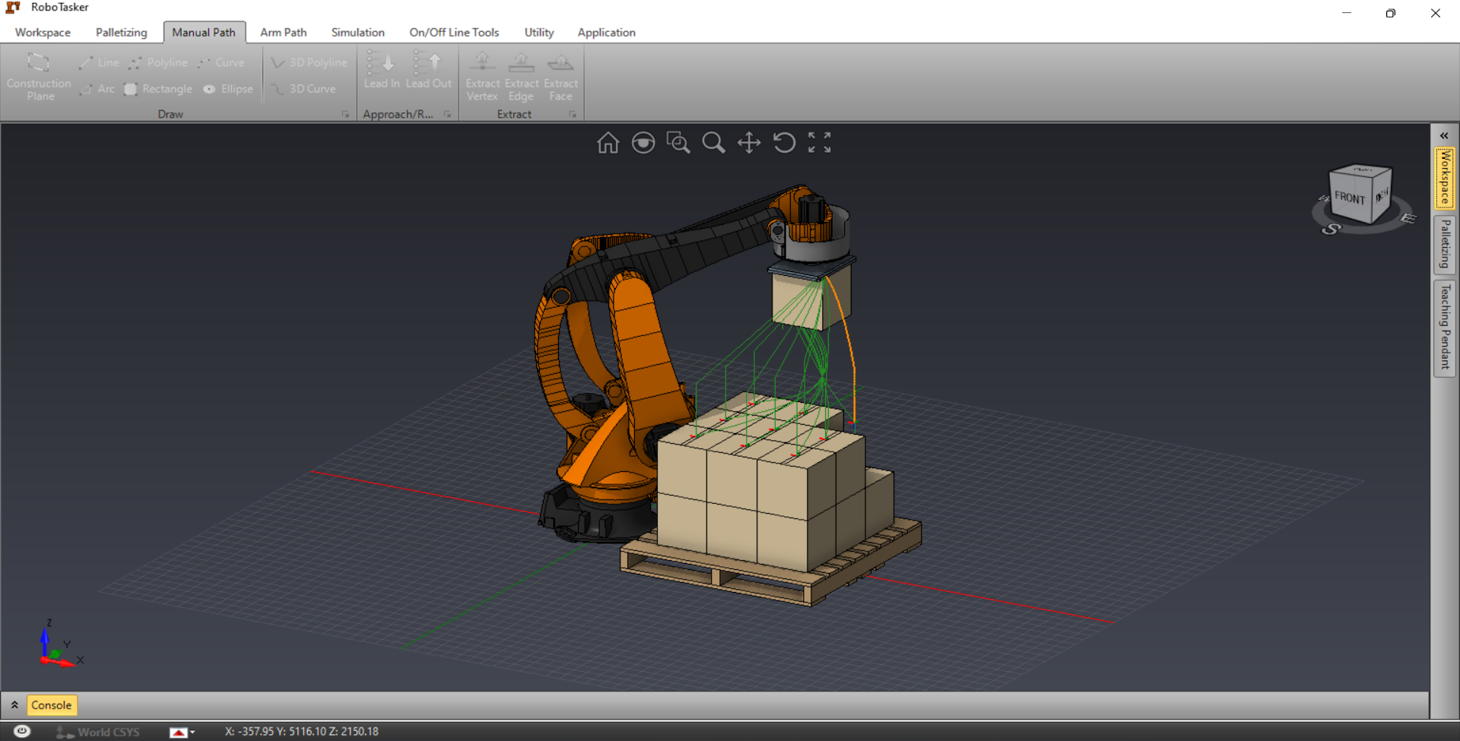Select the Rectangle draw tool
Screen dimensions: 1460x741
click(x=158, y=89)
